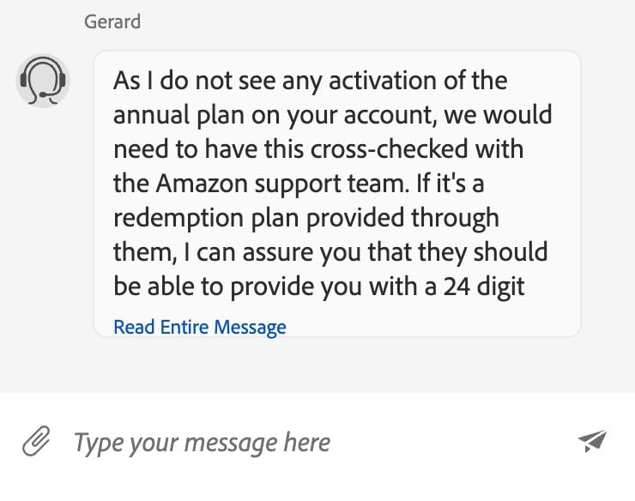Screen dimensions: 635x501
Task: Click the circular headset icon next to the message
Action: coord(42,81)
